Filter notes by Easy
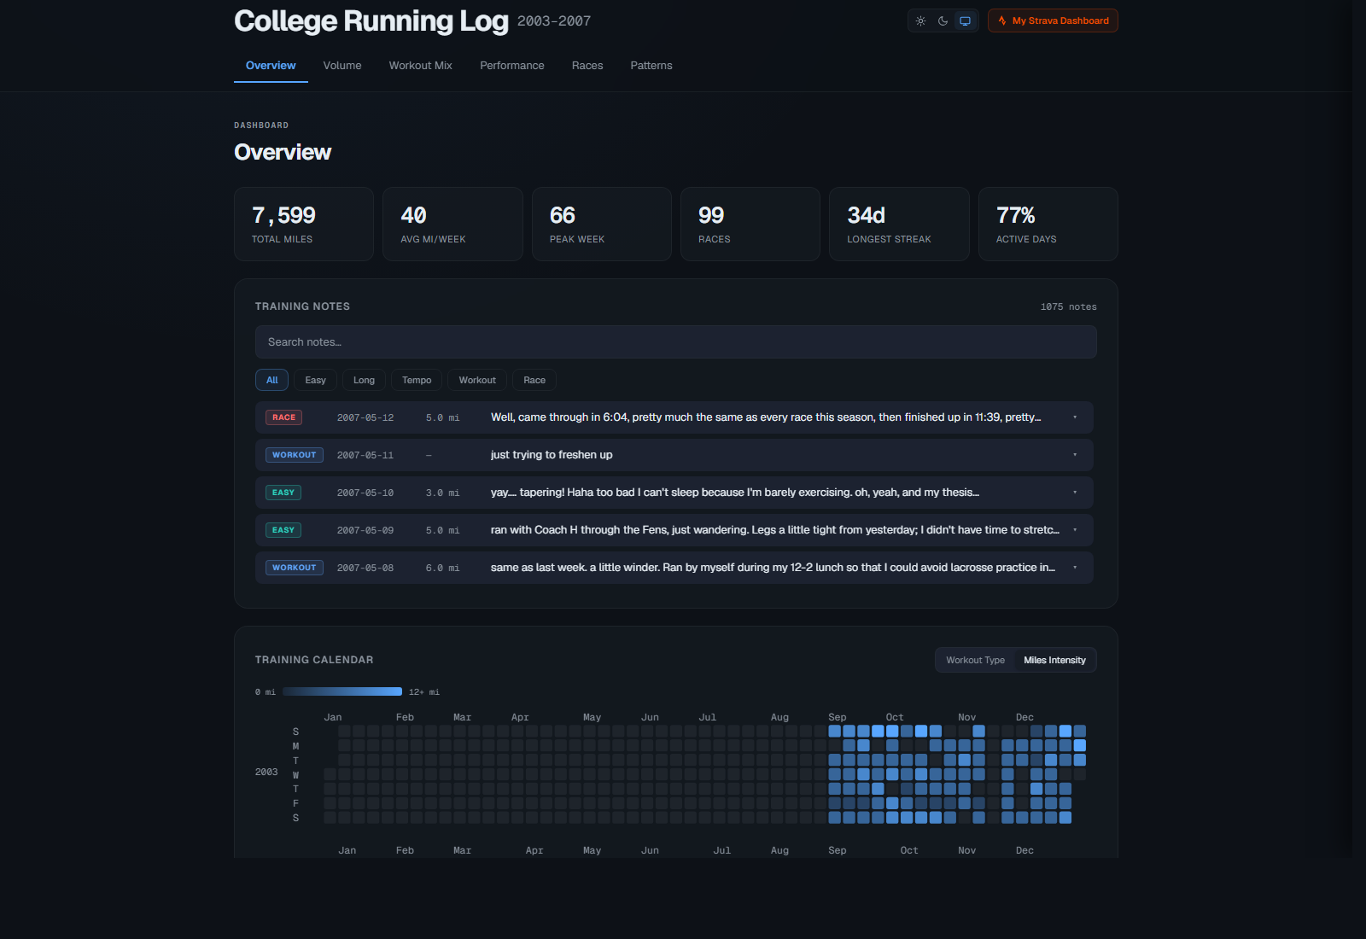The height and width of the screenshot is (939, 1366). [x=316, y=380]
